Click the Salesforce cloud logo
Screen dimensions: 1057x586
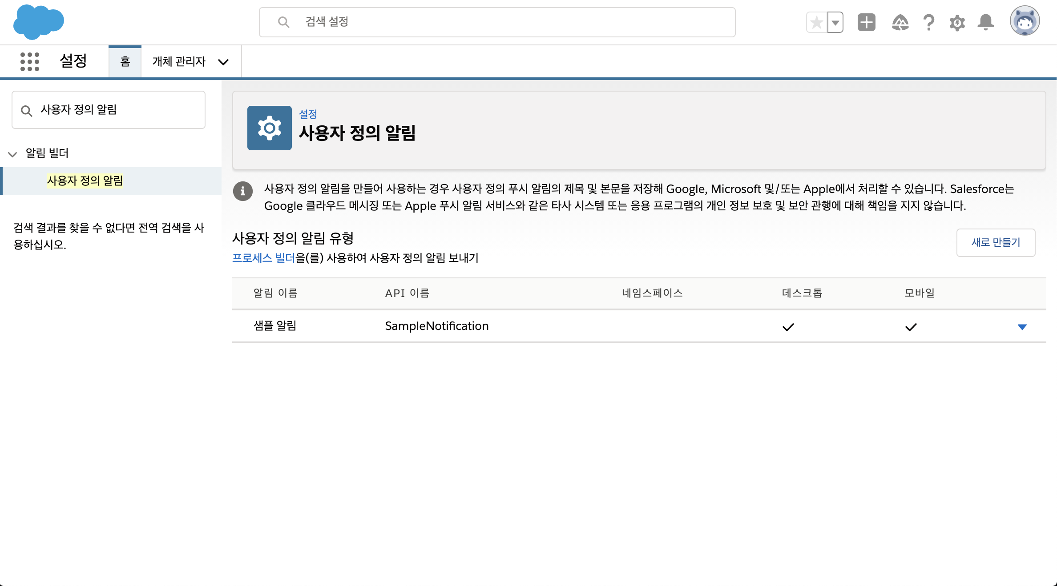[x=38, y=21]
